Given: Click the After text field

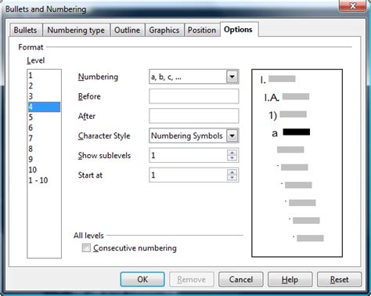Looking at the screenshot, I should tap(193, 116).
